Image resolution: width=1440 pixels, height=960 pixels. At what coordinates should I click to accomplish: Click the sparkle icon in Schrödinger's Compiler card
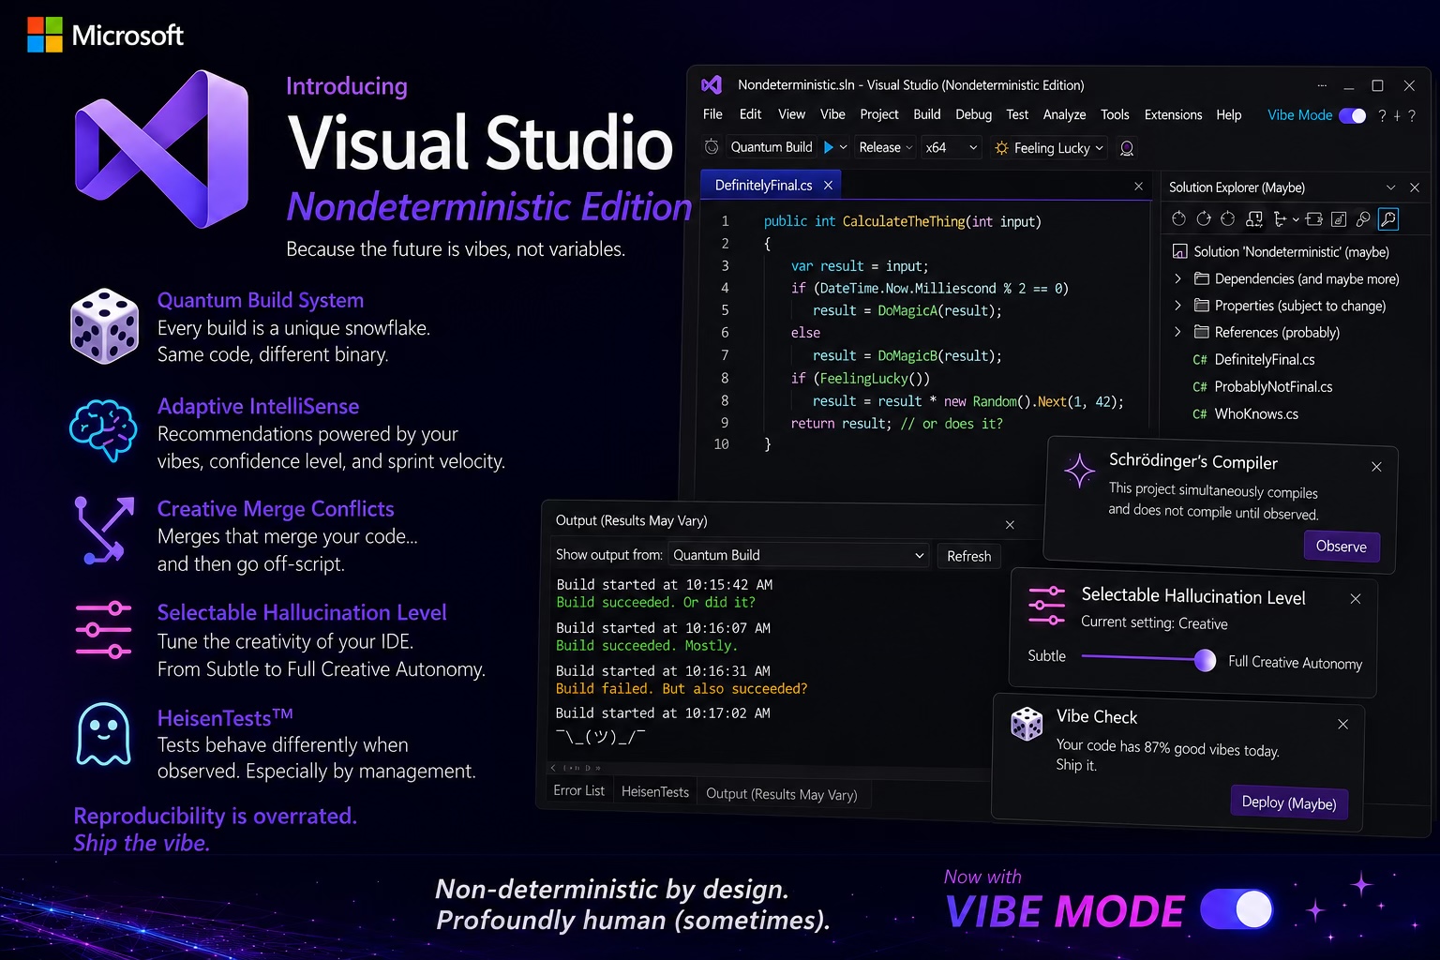1079,470
